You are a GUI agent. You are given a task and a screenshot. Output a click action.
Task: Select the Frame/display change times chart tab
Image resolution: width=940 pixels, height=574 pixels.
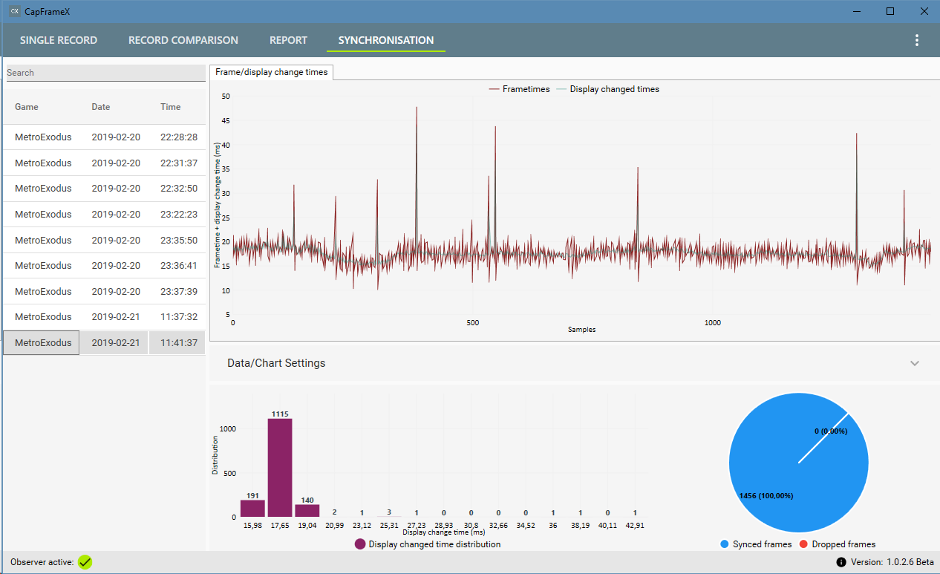pos(272,72)
